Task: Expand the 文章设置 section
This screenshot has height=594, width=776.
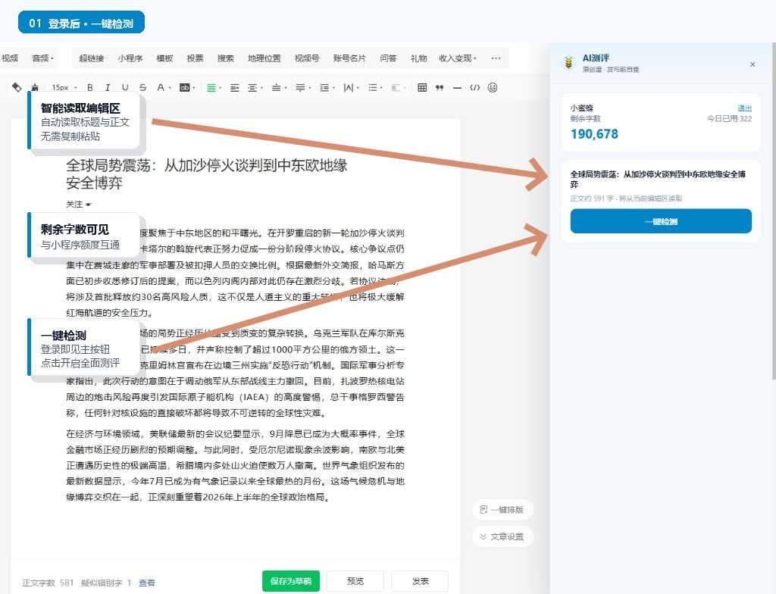Action: click(x=502, y=536)
